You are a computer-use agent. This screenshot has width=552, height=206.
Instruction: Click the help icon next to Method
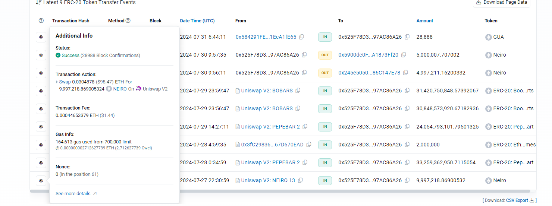click(128, 21)
